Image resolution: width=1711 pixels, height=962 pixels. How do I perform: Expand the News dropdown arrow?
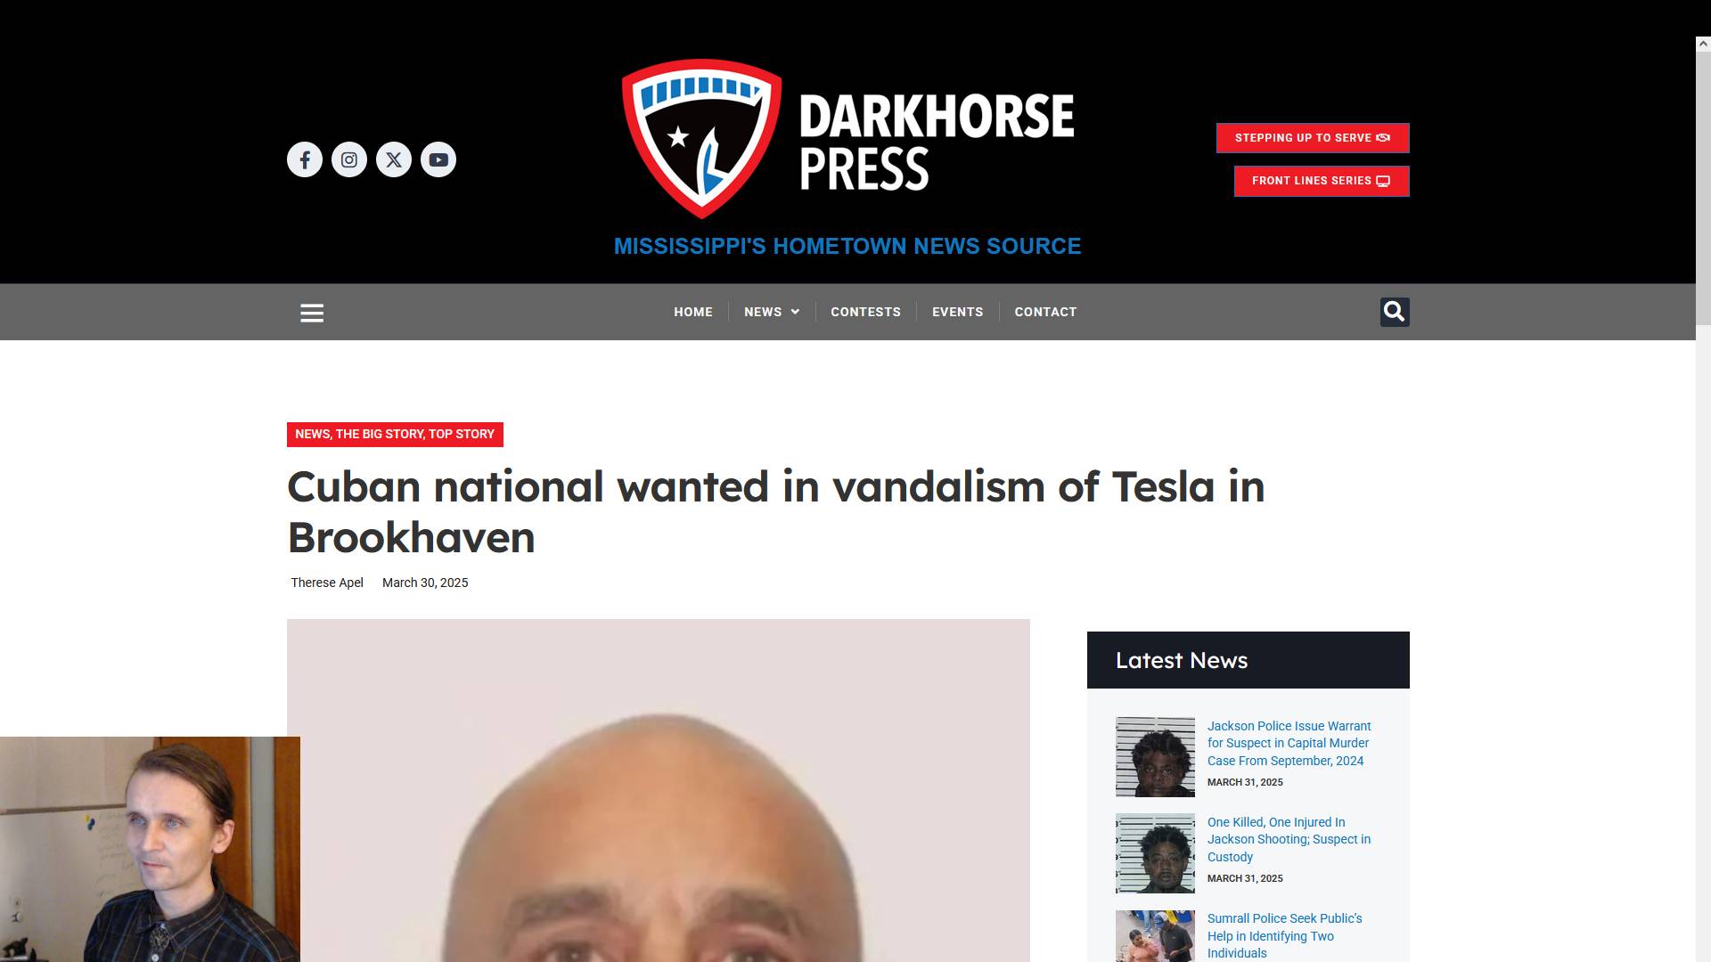tap(796, 312)
